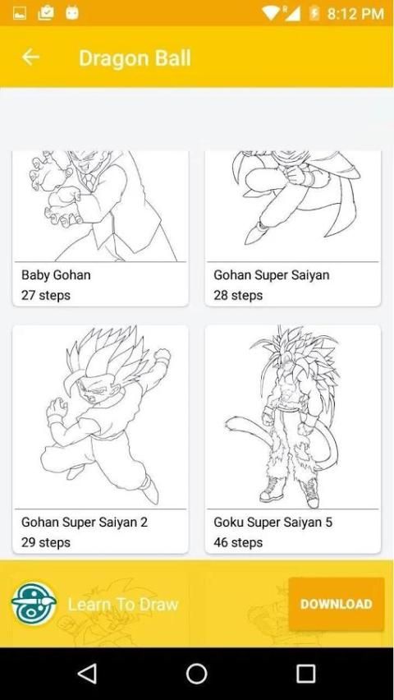394x700 pixels.
Task: Tap the Wi-Fi signal status icon
Action: [271, 13]
